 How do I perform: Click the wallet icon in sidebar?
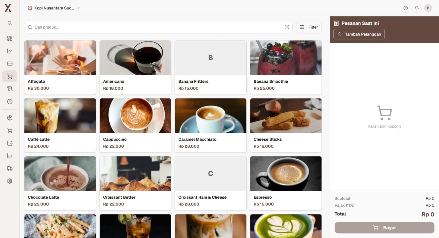pyautogui.click(x=10, y=143)
